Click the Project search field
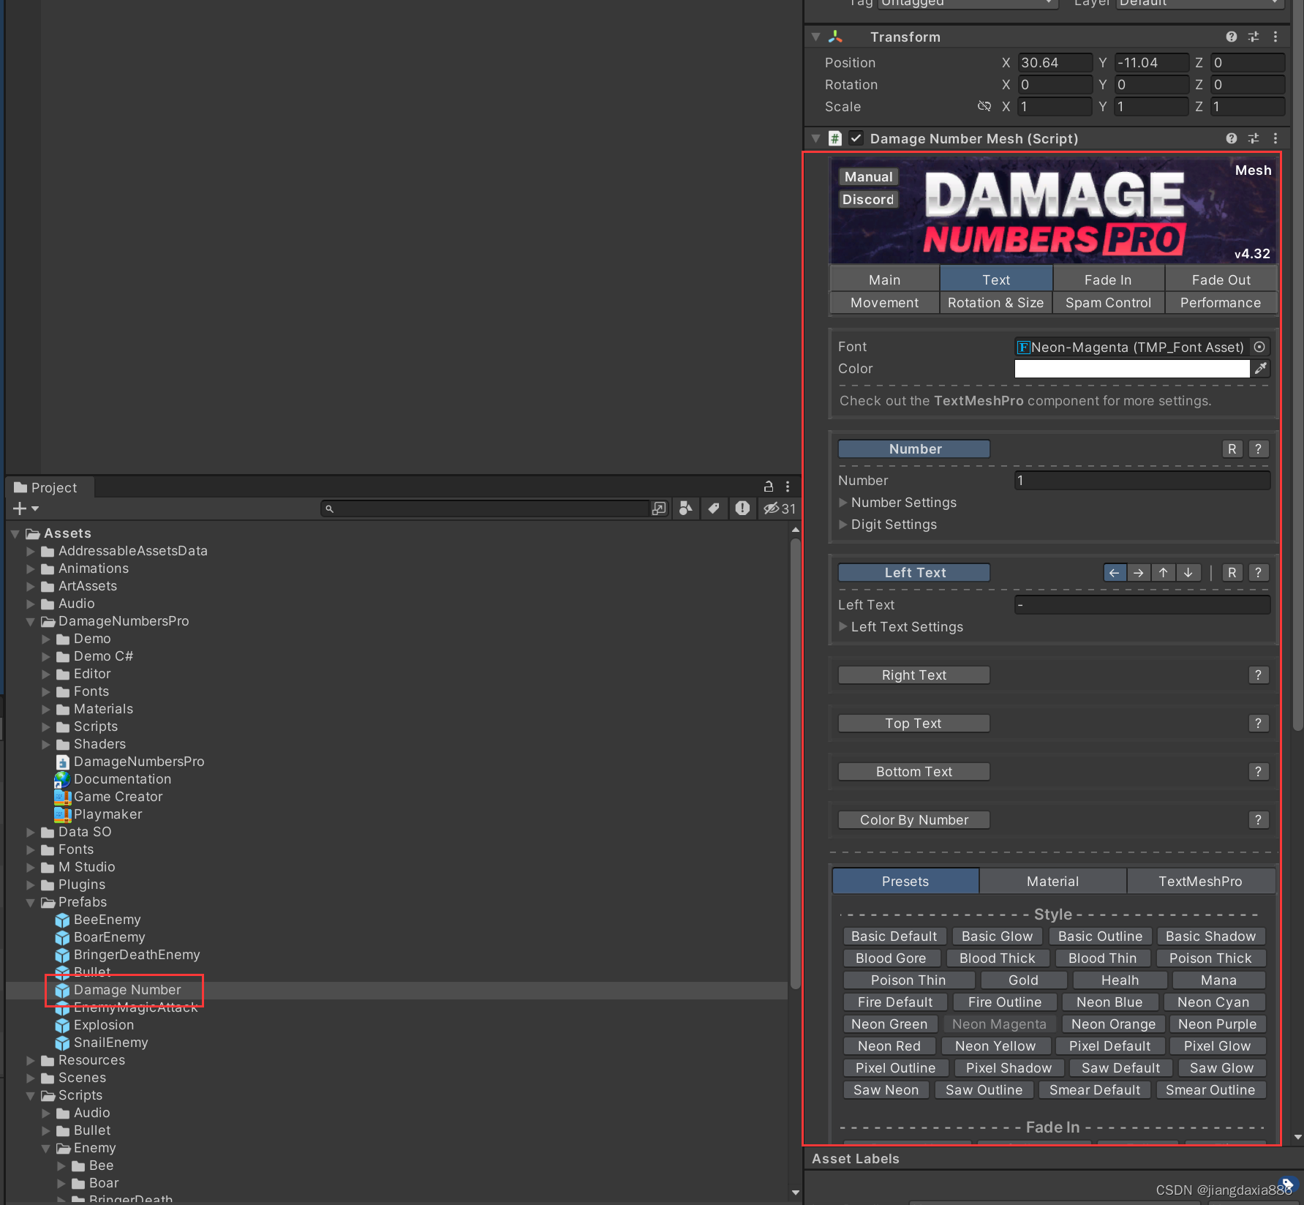This screenshot has height=1205, width=1304. pos(486,508)
